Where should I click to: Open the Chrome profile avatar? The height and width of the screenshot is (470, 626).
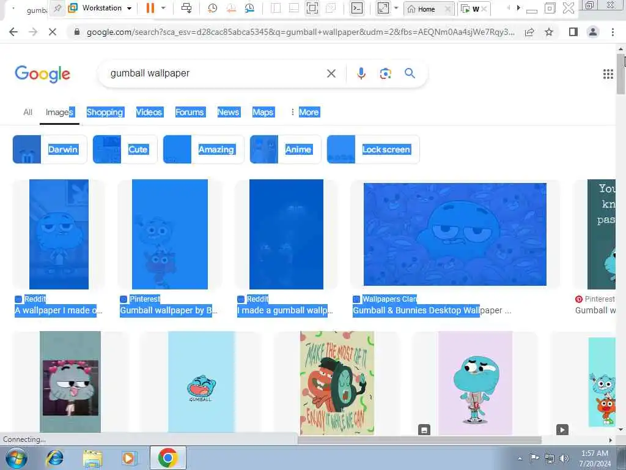point(593,32)
